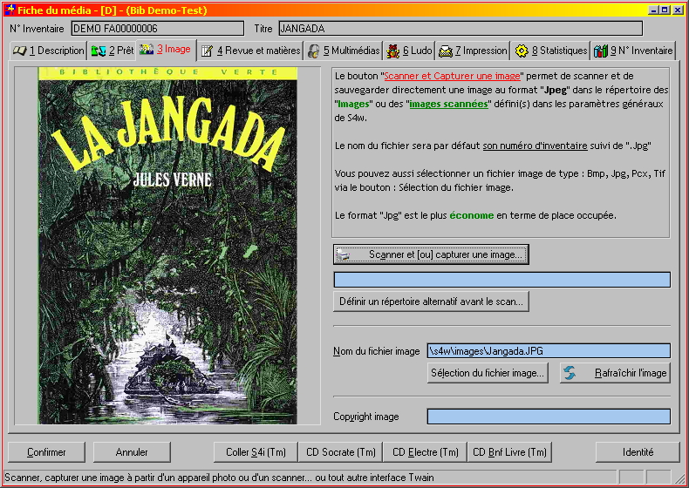Click the picture icon on the Image tab
This screenshot has height=488, width=689.
[147, 49]
